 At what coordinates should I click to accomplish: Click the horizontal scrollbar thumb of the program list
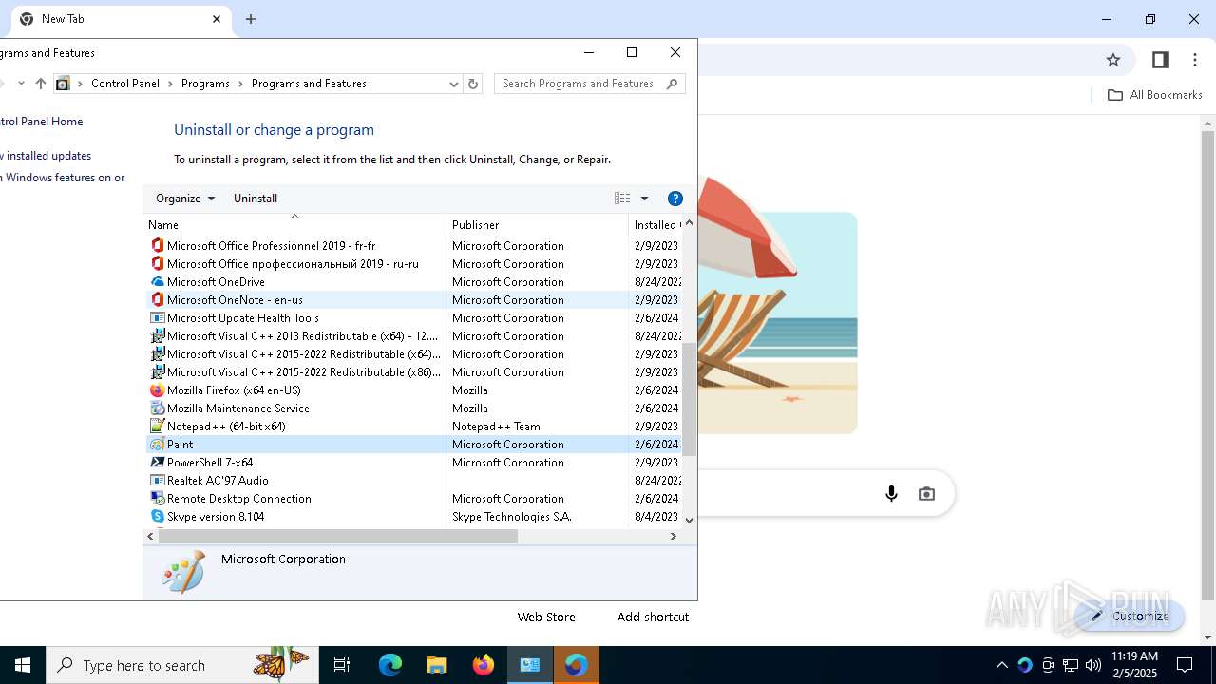pos(338,536)
